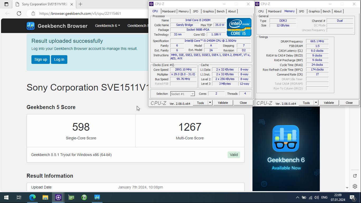This screenshot has height=203, width=361.
Task: Open SPD tab in right CPU-Z window
Action: click(x=302, y=11)
